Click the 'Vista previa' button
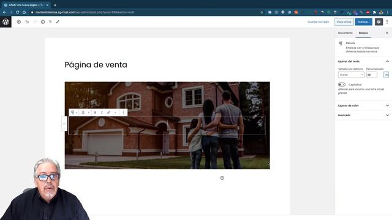 (344, 22)
